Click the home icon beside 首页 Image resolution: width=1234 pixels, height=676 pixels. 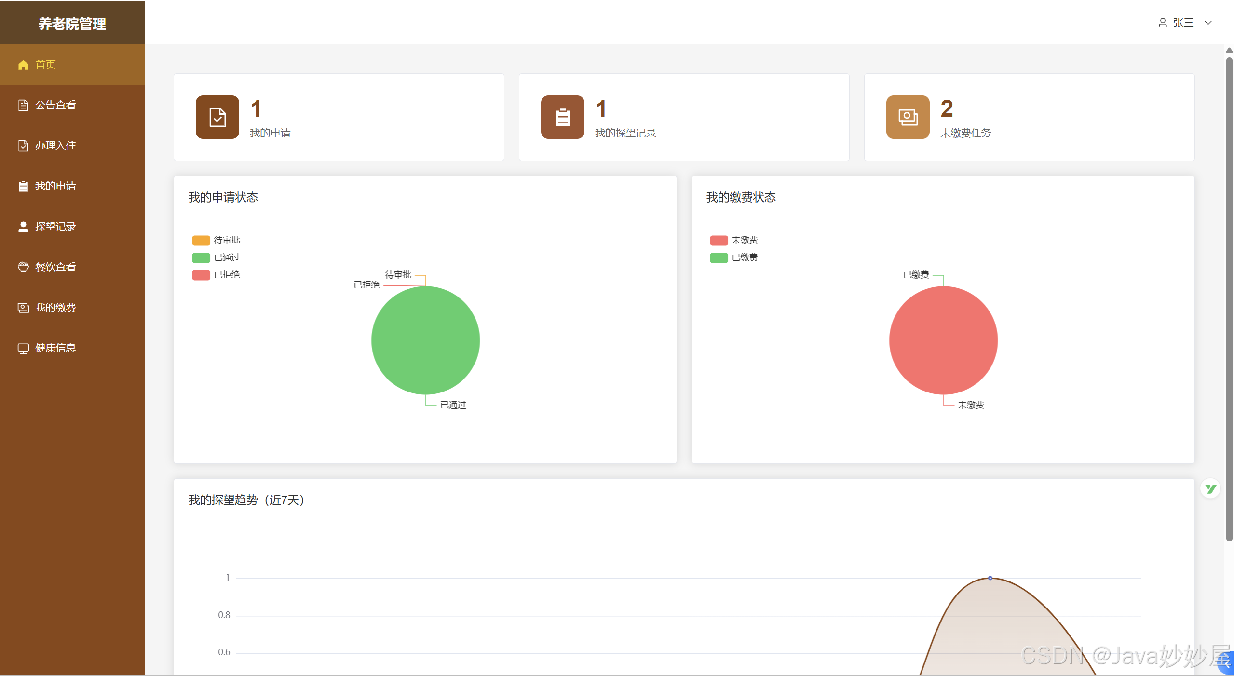pyautogui.click(x=23, y=65)
